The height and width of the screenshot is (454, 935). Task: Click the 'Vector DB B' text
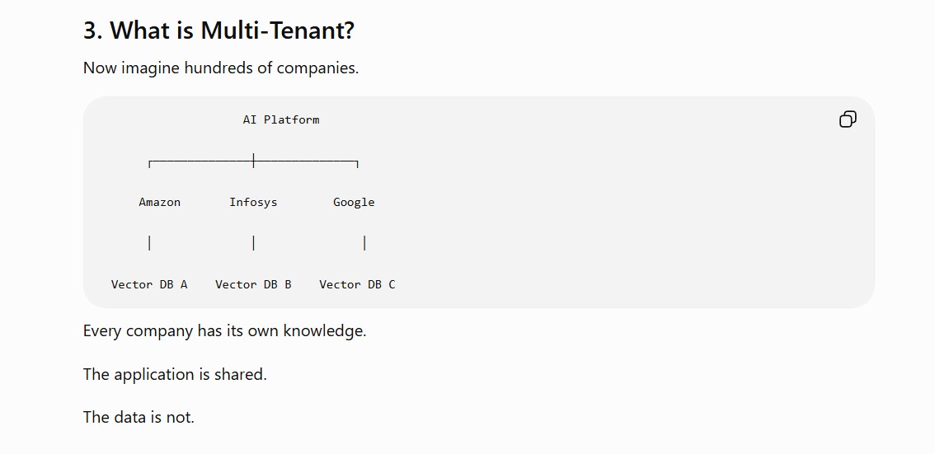point(253,284)
